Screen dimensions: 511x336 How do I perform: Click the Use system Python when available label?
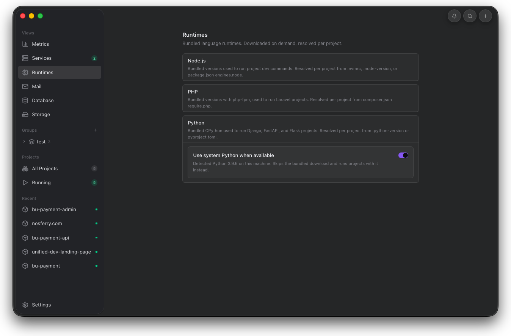(x=234, y=155)
